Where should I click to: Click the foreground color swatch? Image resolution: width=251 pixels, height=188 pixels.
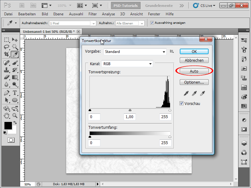(8, 126)
